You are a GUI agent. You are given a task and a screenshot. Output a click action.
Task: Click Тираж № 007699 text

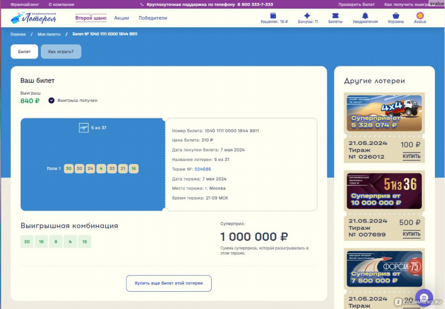[367, 231]
